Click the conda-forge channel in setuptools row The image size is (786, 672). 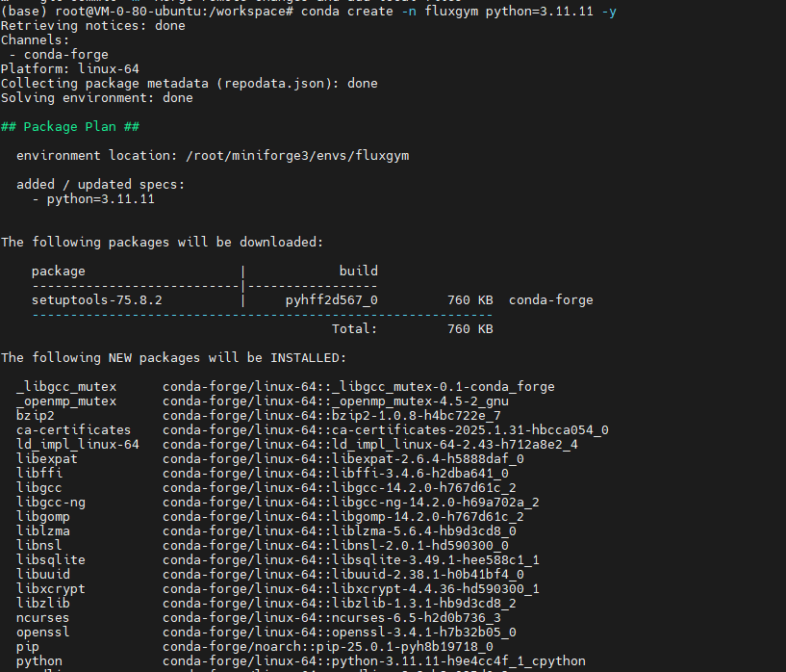pos(551,299)
